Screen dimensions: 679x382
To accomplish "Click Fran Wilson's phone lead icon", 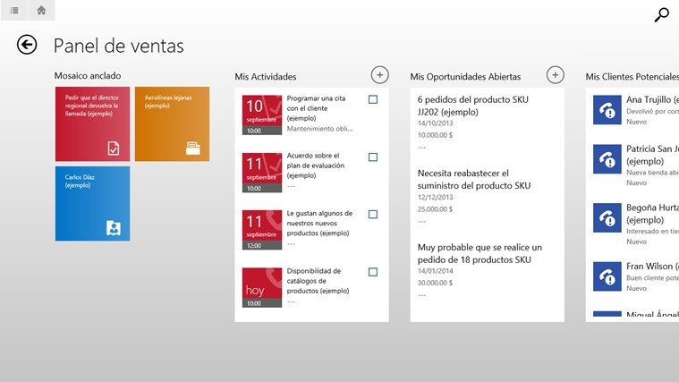I will (607, 276).
